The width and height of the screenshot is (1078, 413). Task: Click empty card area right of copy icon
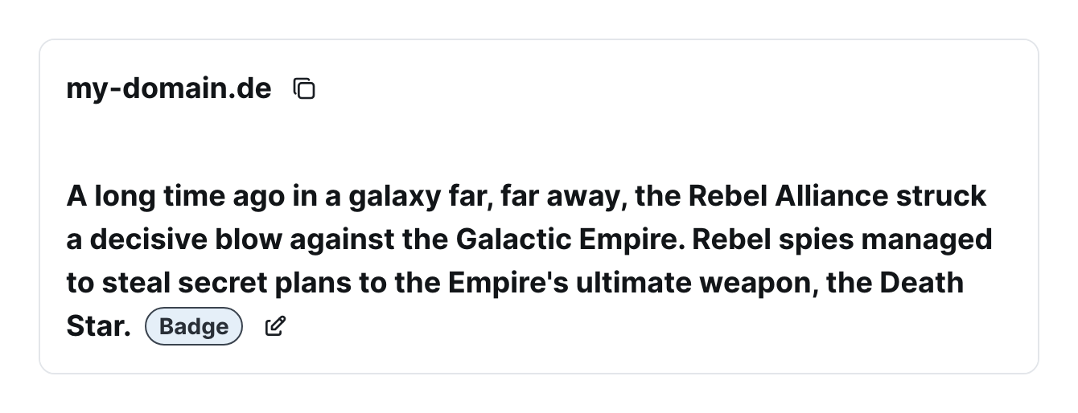tap(668, 88)
